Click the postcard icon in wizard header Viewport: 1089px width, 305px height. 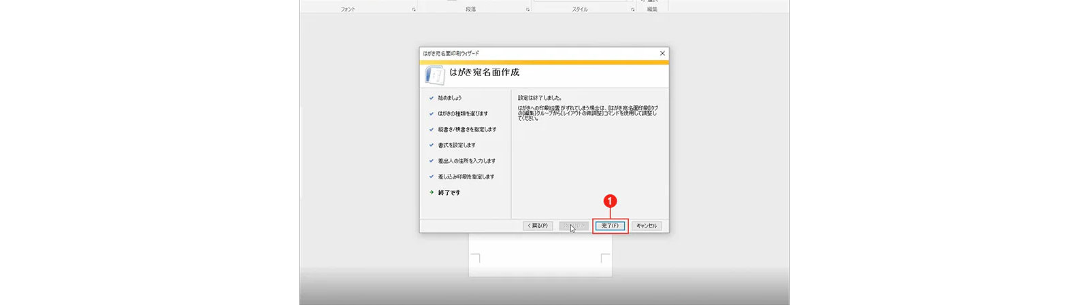pyautogui.click(x=434, y=75)
